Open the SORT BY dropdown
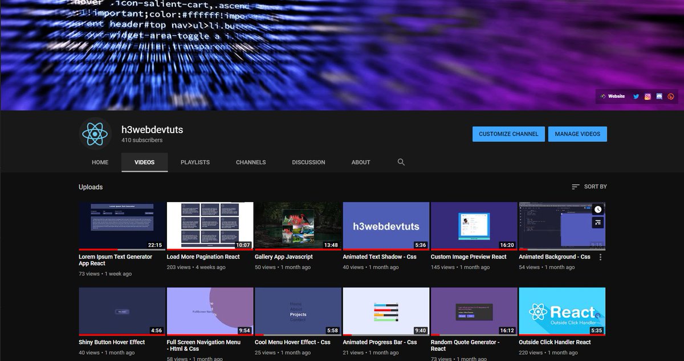 [x=589, y=187]
